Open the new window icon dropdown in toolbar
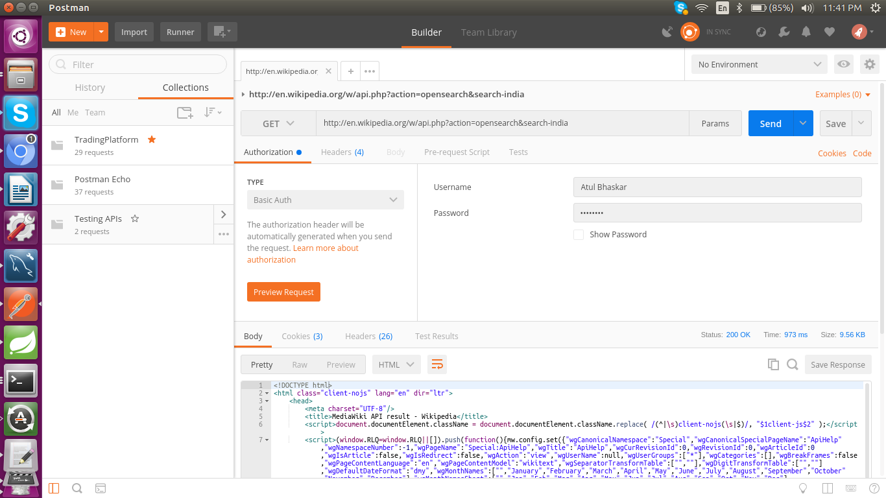The height and width of the screenshot is (498, 886). (222, 32)
